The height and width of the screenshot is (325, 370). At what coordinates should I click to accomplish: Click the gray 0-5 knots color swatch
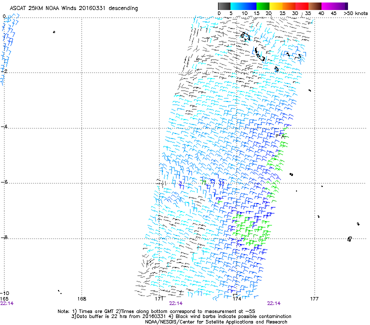coord(224,6)
